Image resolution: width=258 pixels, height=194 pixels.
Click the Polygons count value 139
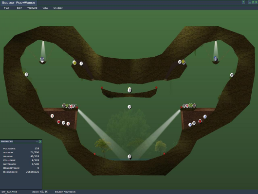click(37, 148)
